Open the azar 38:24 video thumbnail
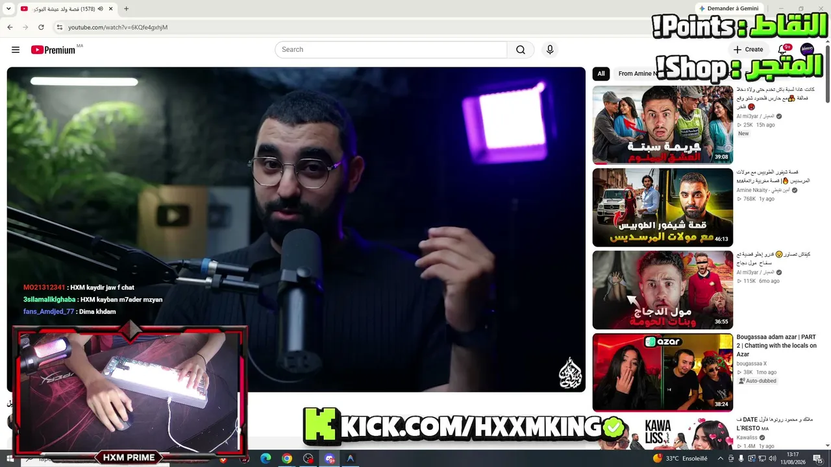The image size is (831, 467). pos(662,372)
